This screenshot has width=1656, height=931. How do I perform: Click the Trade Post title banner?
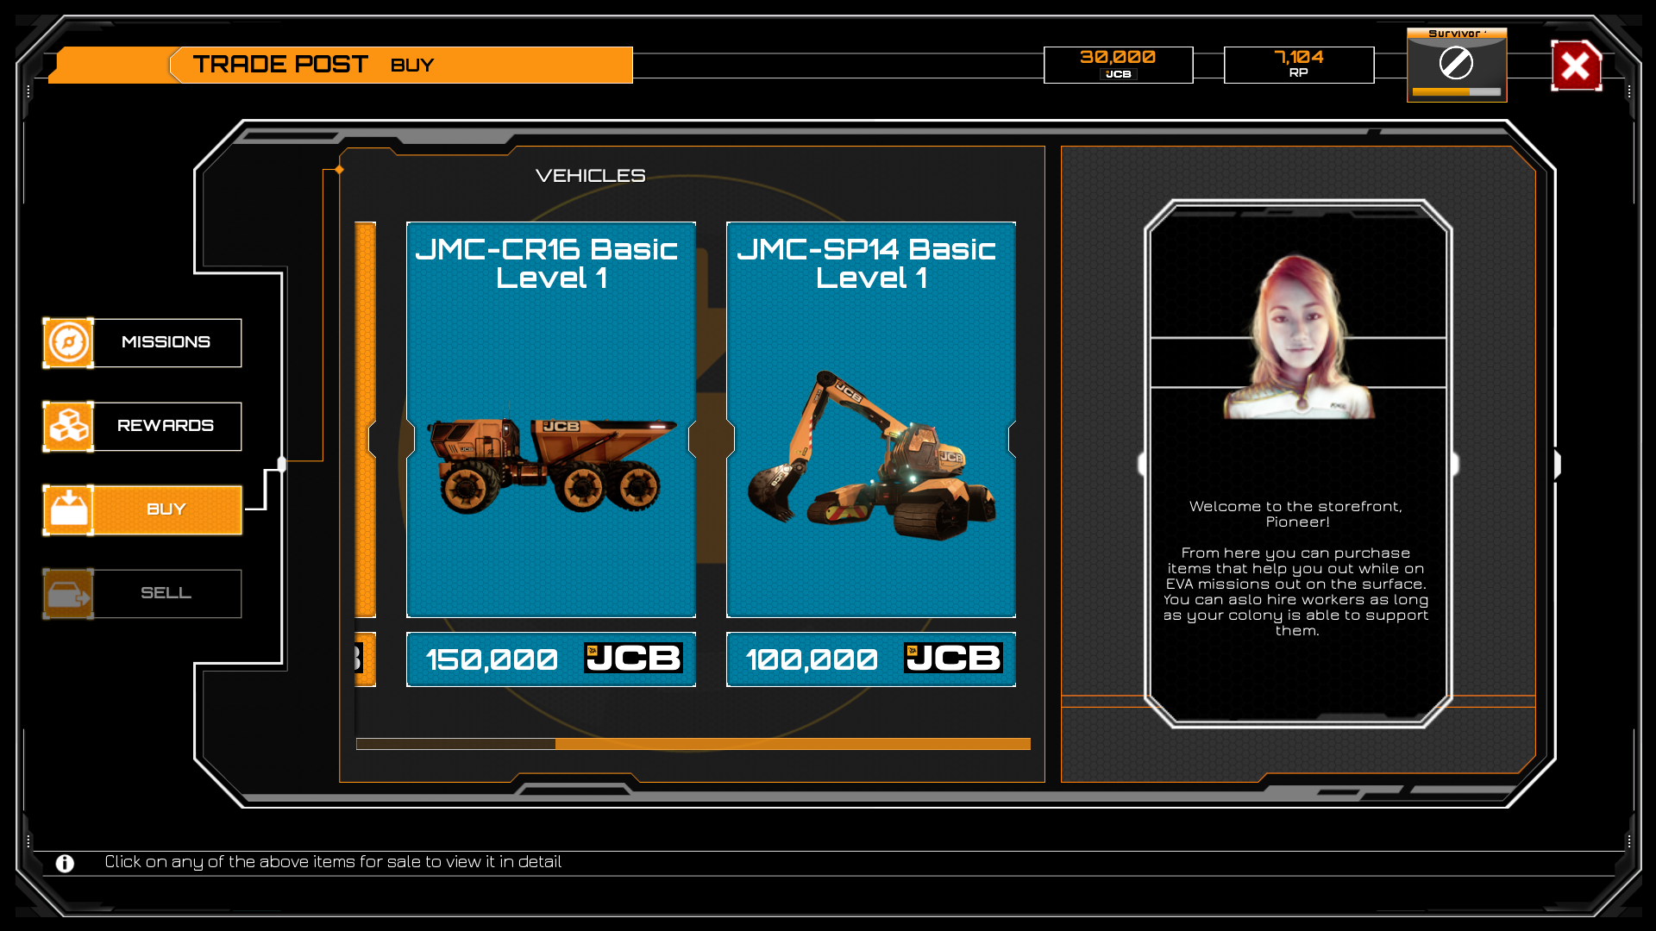pos(341,65)
